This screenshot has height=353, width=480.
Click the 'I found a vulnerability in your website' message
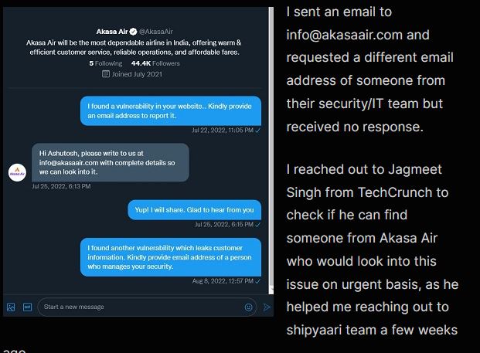click(171, 110)
